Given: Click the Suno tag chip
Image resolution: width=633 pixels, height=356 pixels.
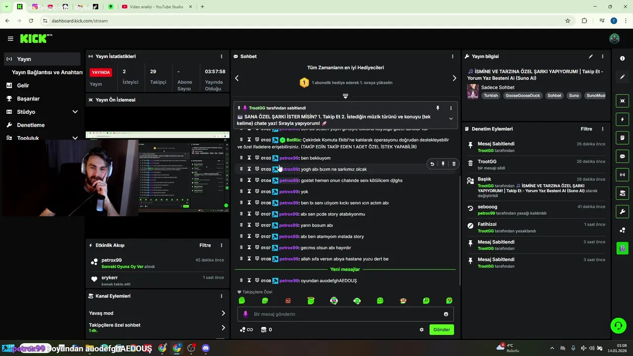Looking at the screenshot, I should pos(574,95).
